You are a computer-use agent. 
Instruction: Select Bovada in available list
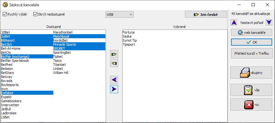coord(27,81)
